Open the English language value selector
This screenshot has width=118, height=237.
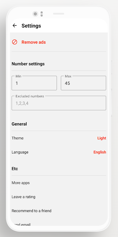point(100,152)
